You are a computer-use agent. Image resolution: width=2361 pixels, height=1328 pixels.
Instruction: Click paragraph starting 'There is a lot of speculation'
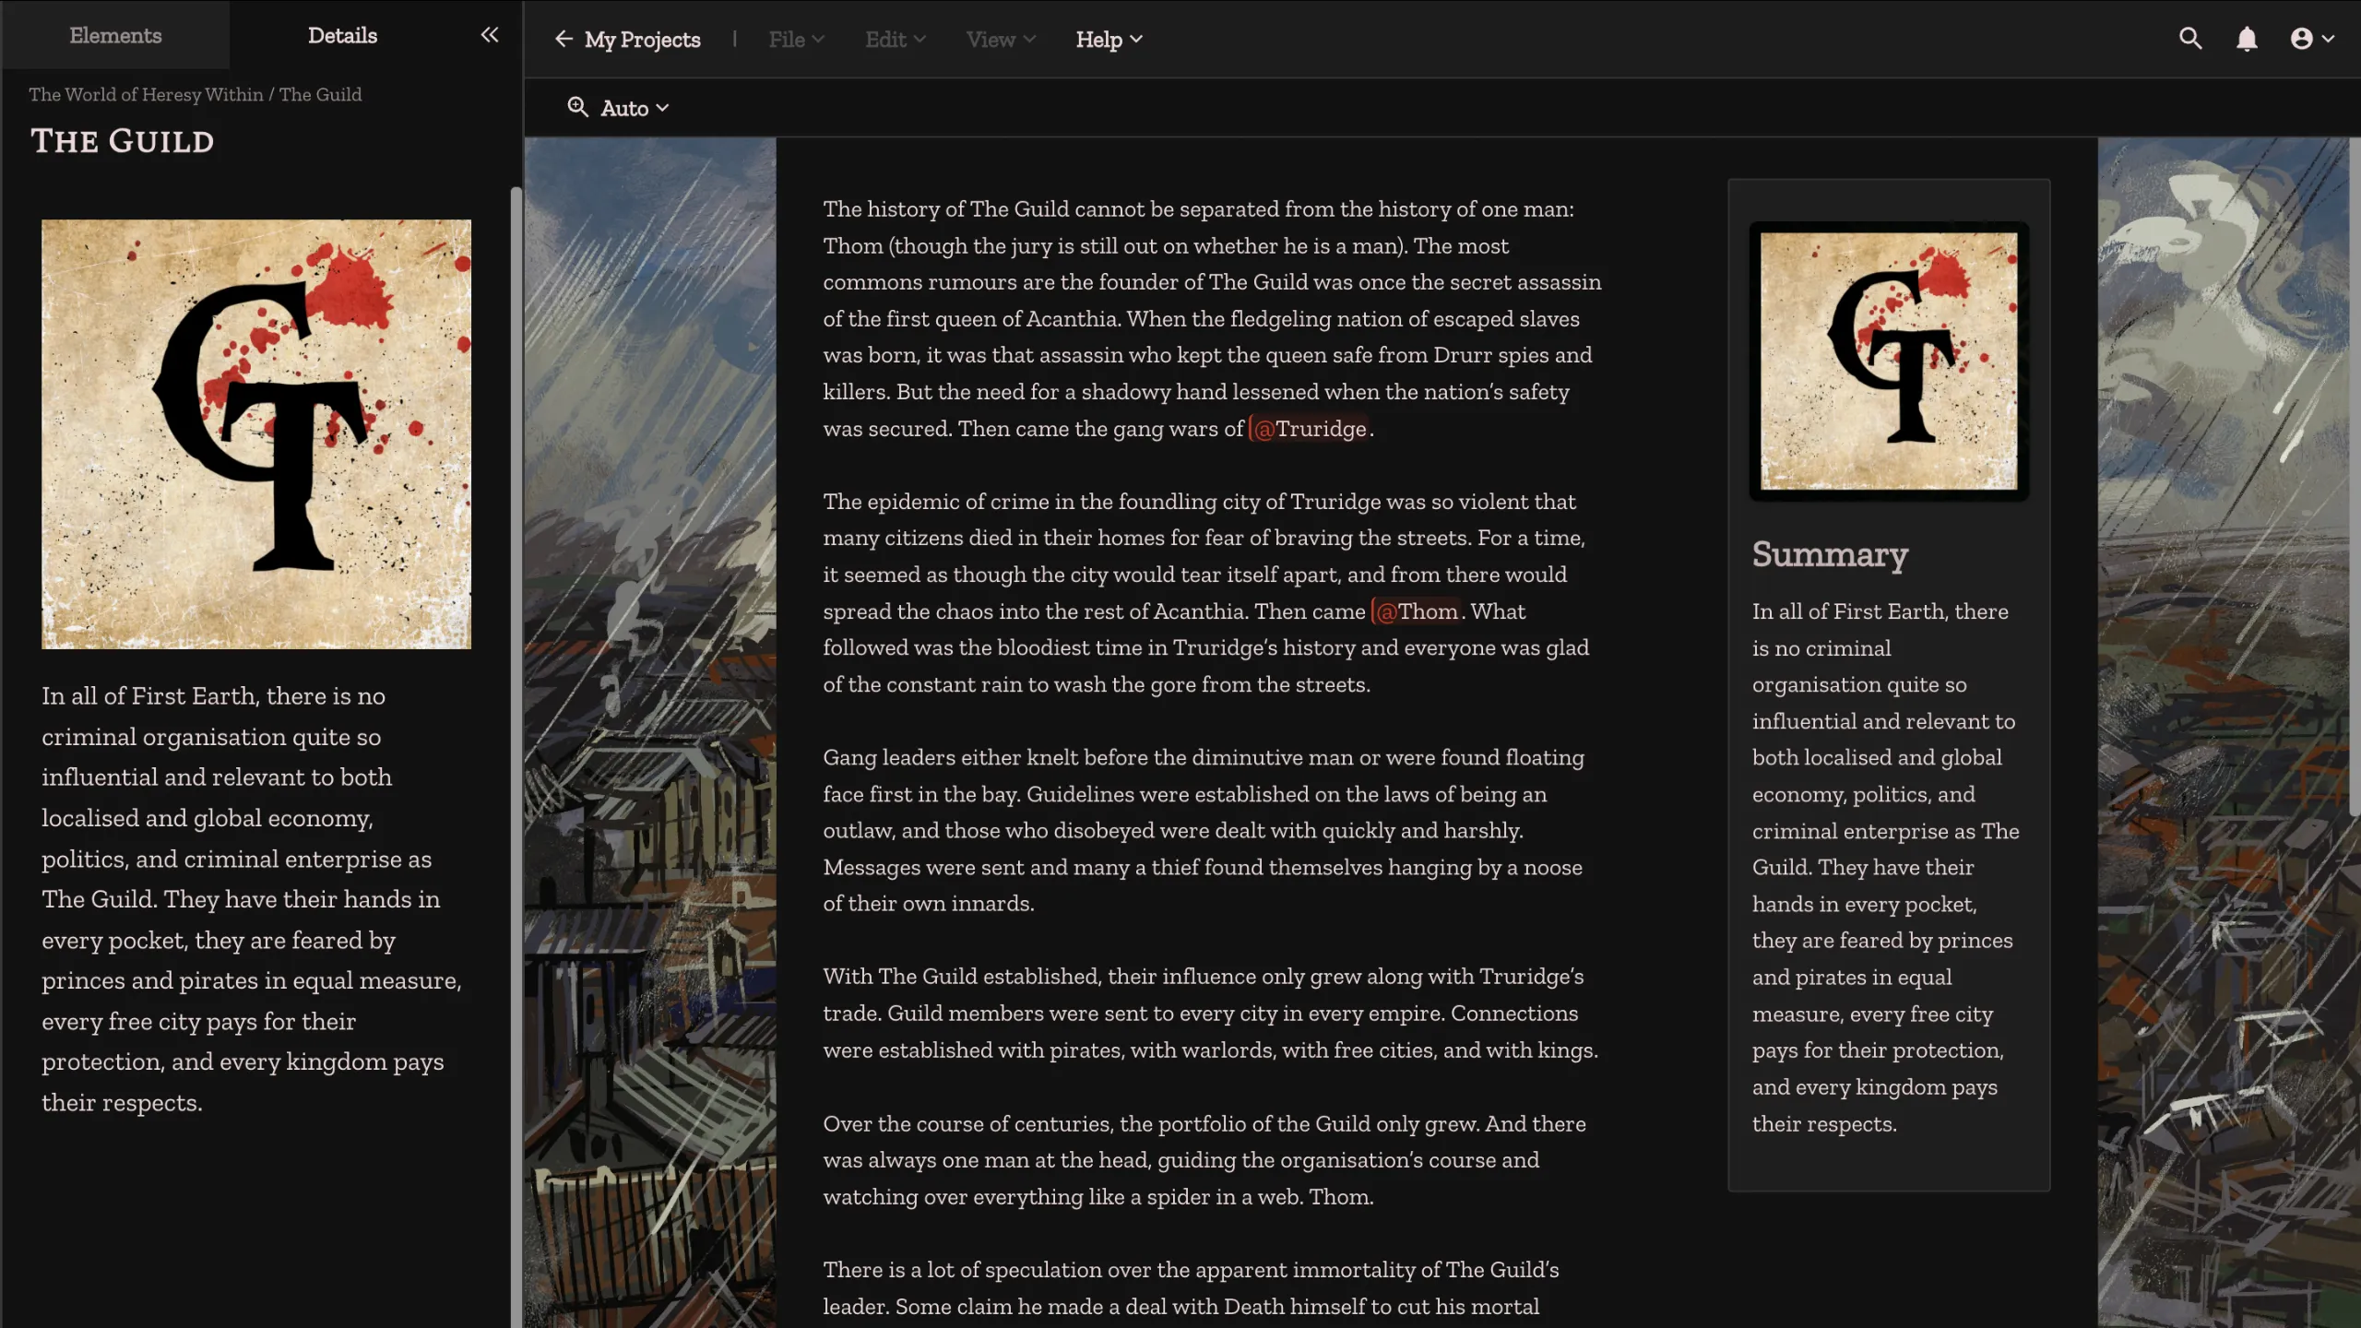coord(1192,1288)
